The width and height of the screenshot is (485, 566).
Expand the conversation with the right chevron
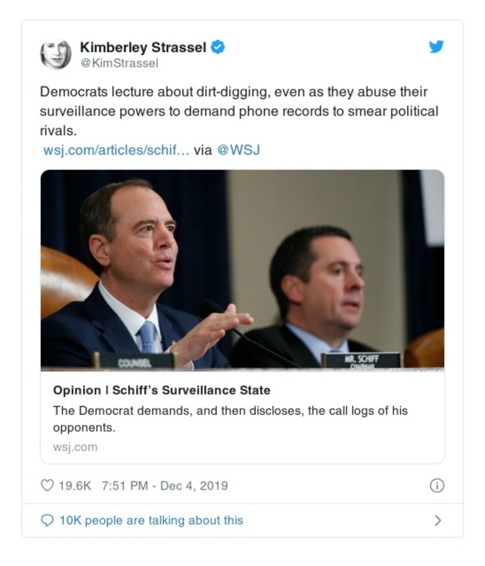coord(438,520)
